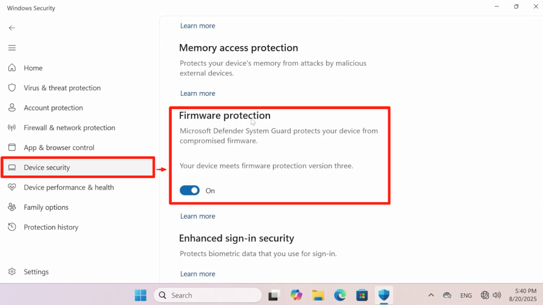
Task: Click the Home house icon
Action: 12,68
